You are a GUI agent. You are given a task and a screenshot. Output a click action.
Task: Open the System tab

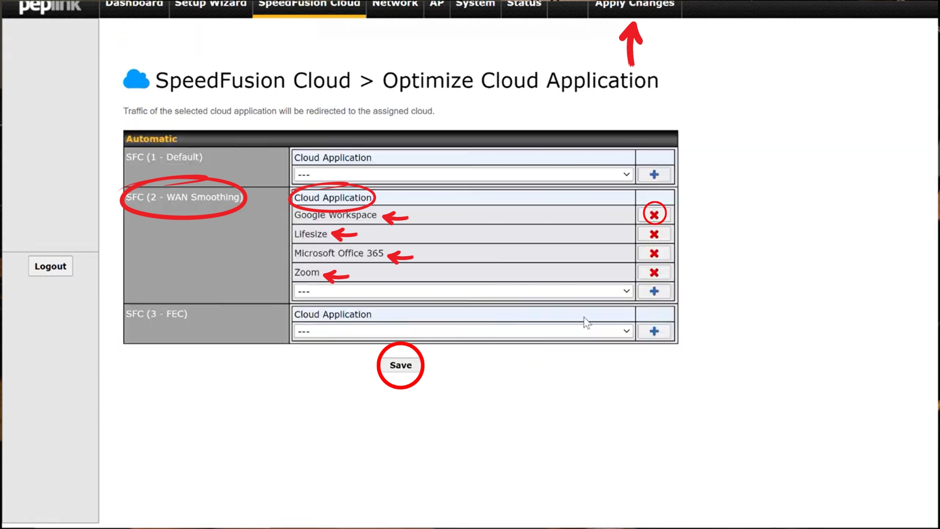coord(475,5)
